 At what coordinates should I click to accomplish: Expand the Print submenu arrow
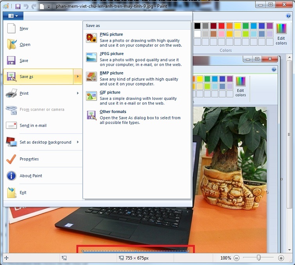[78, 94]
